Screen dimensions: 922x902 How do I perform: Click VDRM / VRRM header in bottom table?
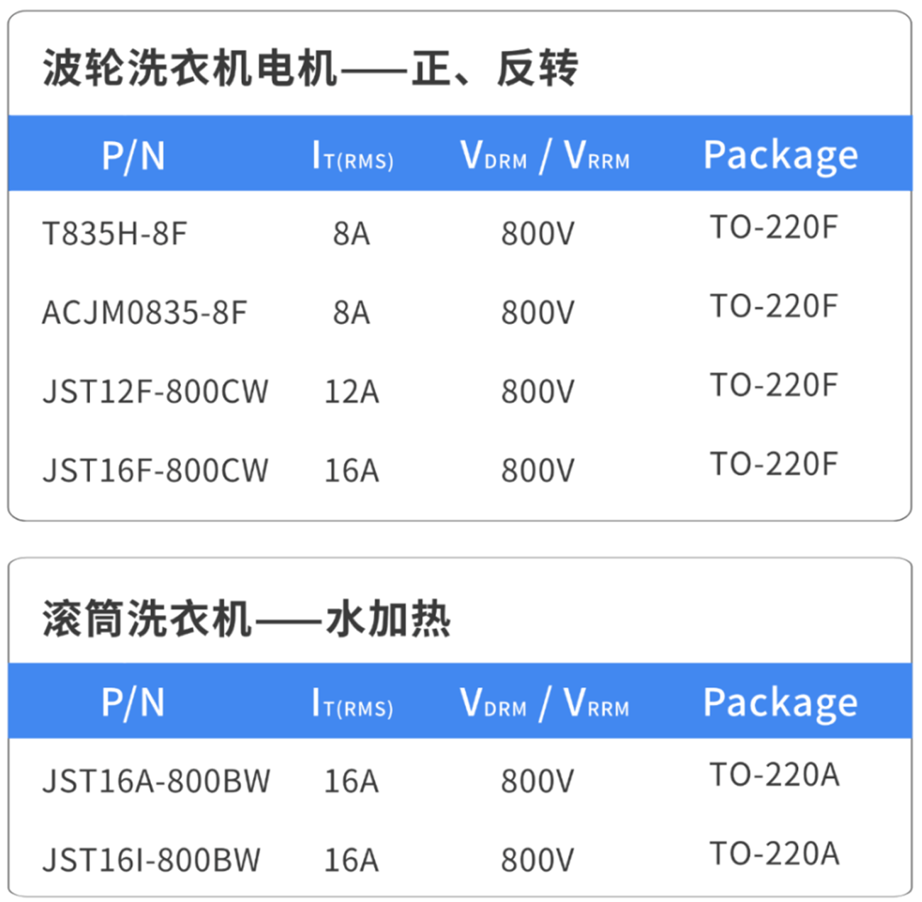point(544,703)
